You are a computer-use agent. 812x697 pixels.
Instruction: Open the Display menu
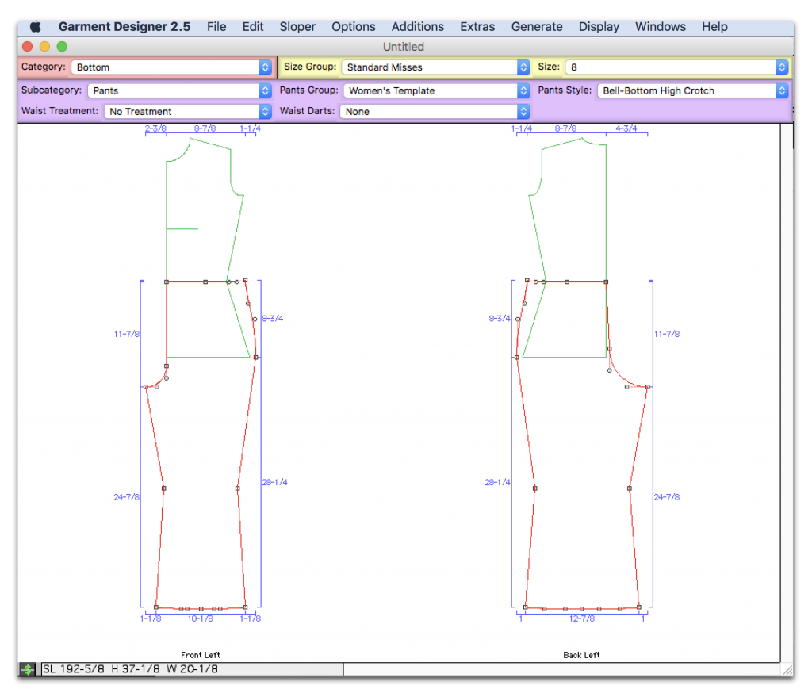599,26
